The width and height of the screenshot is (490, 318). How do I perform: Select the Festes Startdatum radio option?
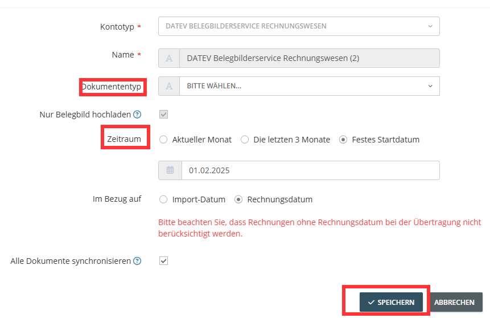(343, 140)
